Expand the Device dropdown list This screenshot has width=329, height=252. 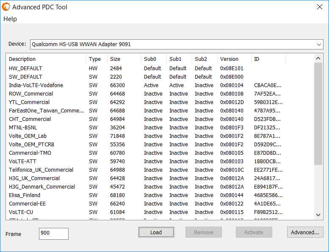(x=319, y=44)
